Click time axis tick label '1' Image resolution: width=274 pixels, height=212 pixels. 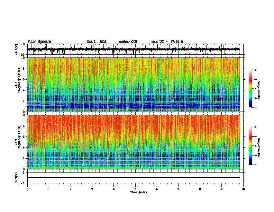click(49, 189)
